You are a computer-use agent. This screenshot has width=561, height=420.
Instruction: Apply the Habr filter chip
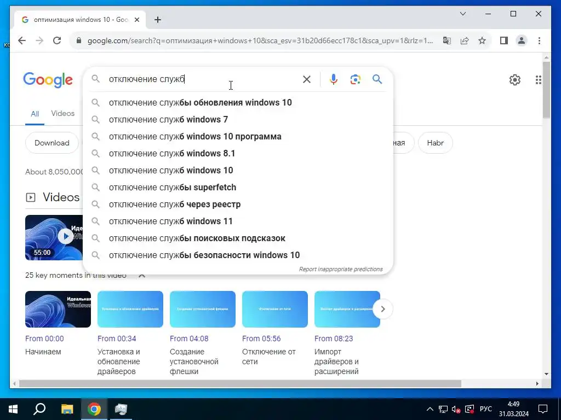click(435, 143)
